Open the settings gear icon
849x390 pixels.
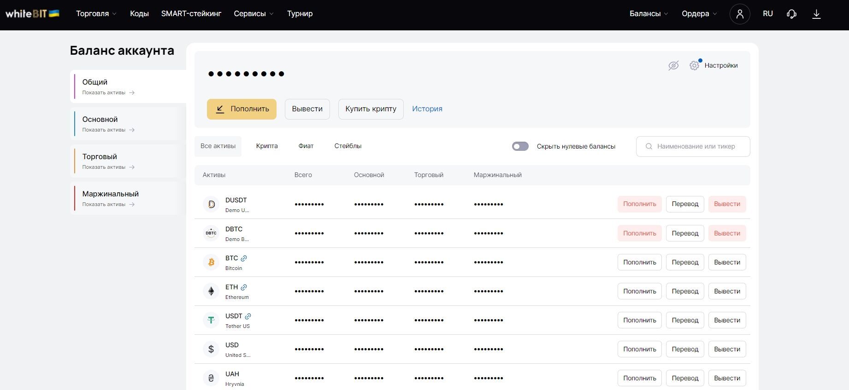pyautogui.click(x=694, y=66)
